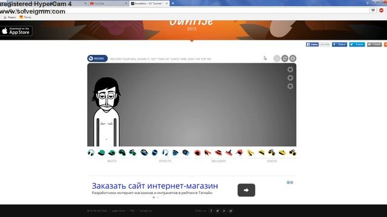
Task: Click the ad headline Заказать сайт интернет-магазин
Action: (x=155, y=186)
